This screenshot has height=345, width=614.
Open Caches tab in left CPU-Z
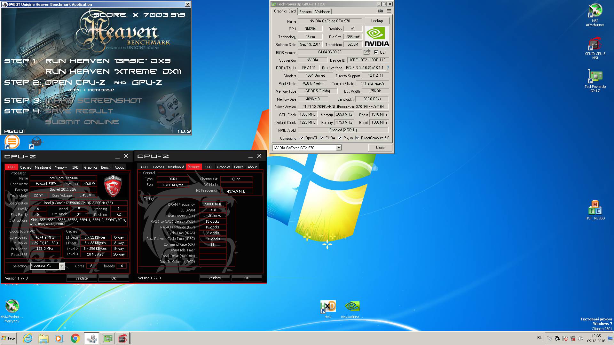click(26, 167)
